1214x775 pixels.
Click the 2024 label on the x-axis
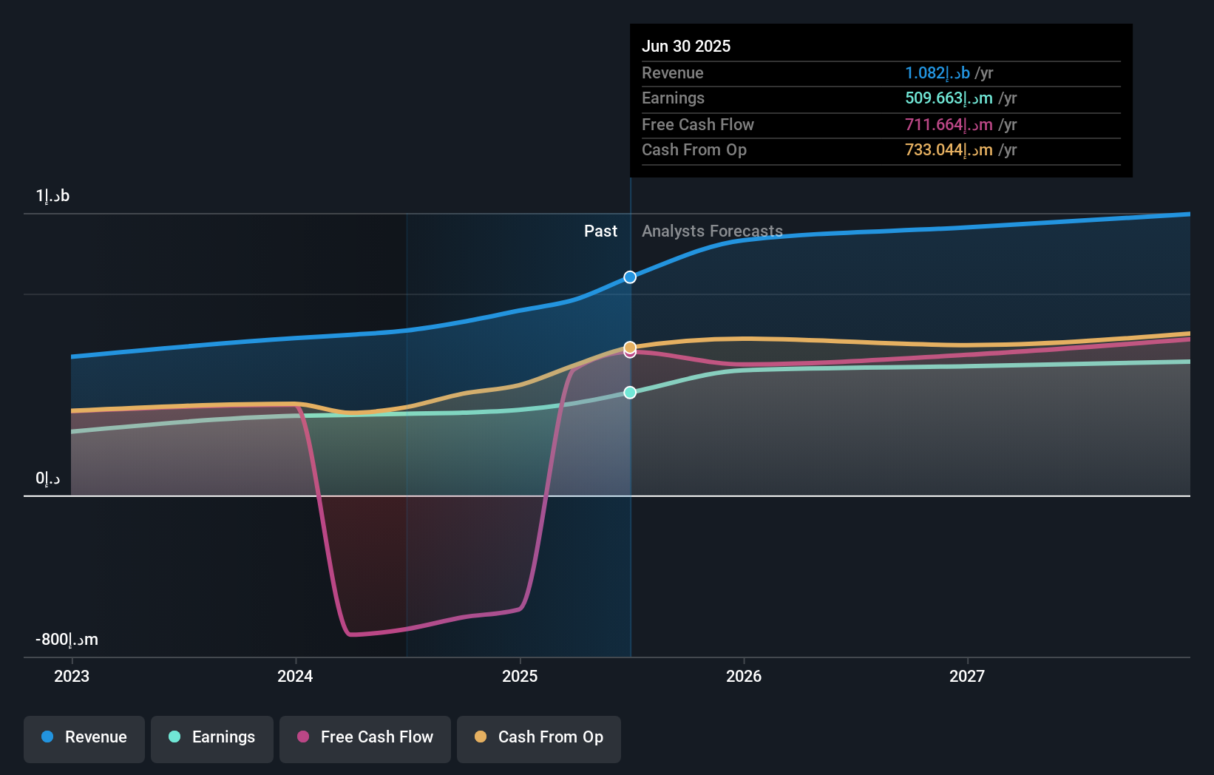tap(295, 675)
